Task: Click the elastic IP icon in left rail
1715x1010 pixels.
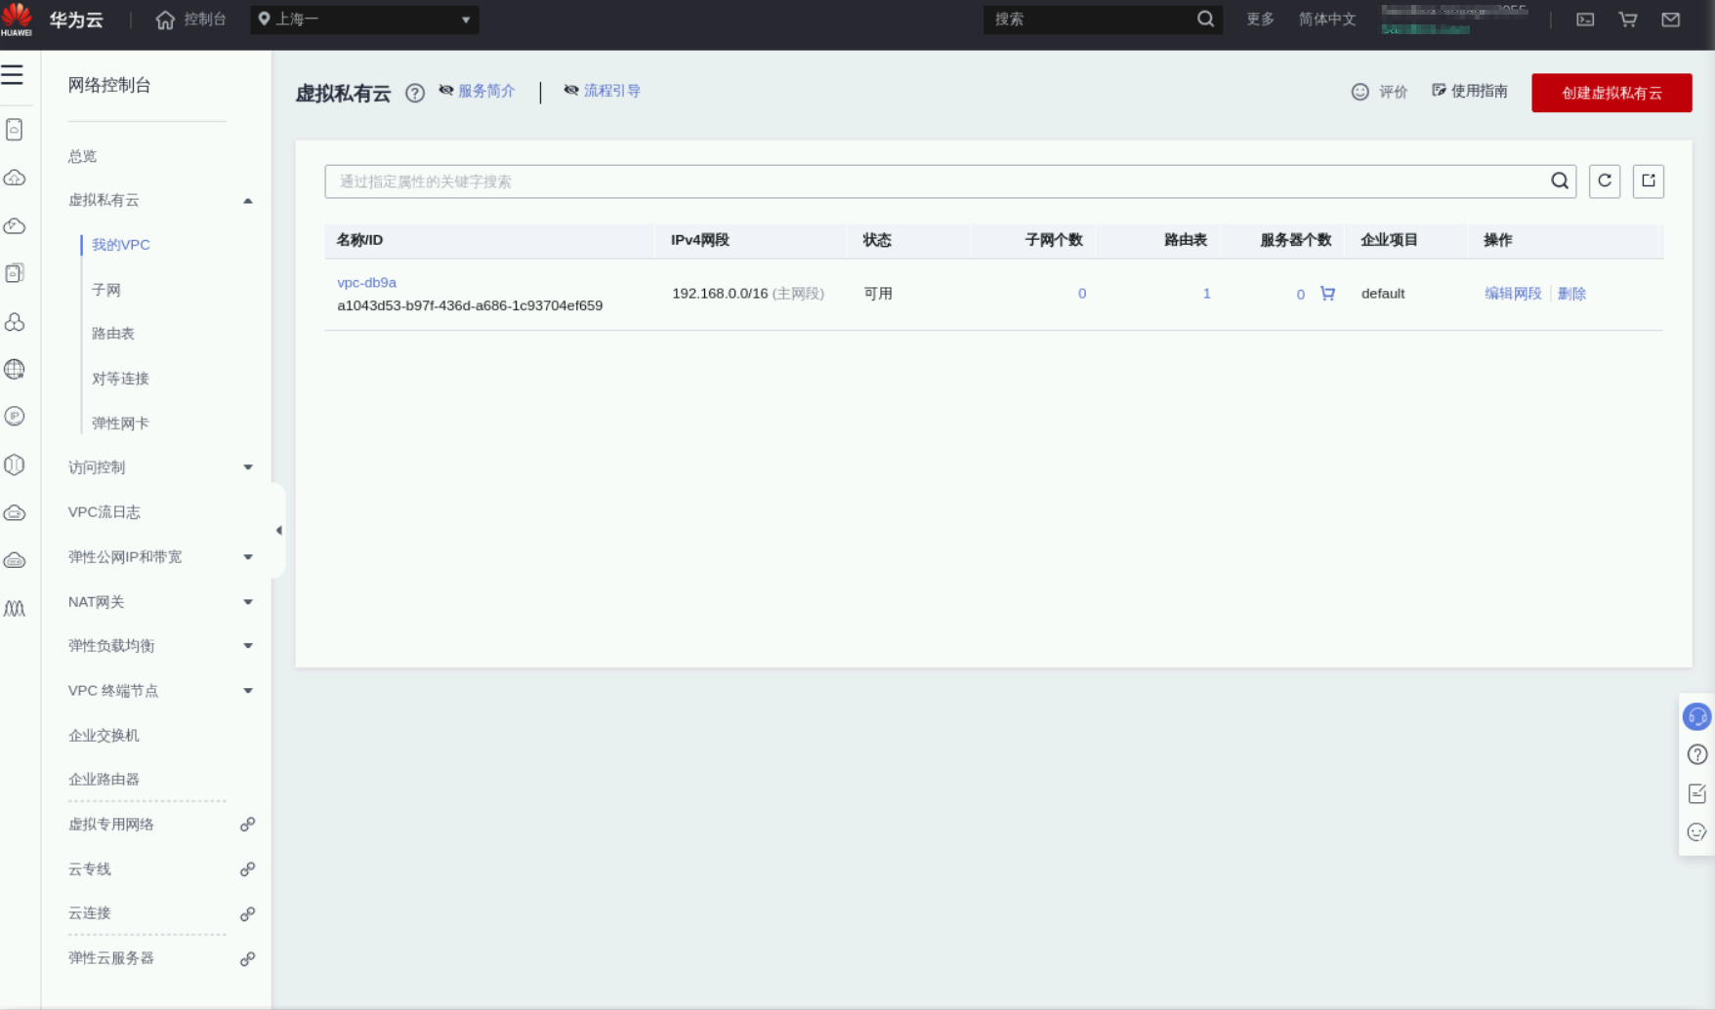Action: [15, 417]
